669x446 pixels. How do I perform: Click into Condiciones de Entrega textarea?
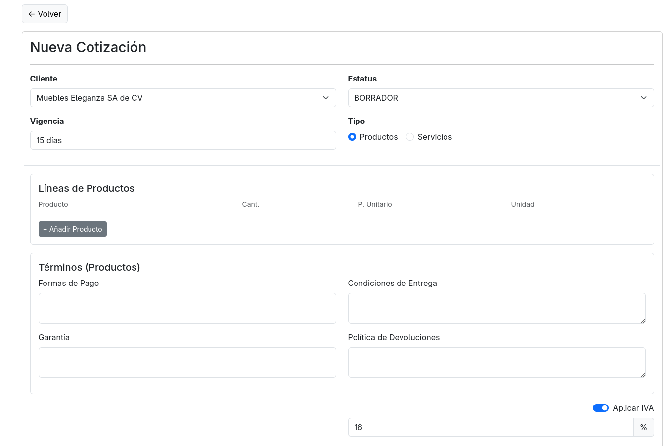coord(496,308)
